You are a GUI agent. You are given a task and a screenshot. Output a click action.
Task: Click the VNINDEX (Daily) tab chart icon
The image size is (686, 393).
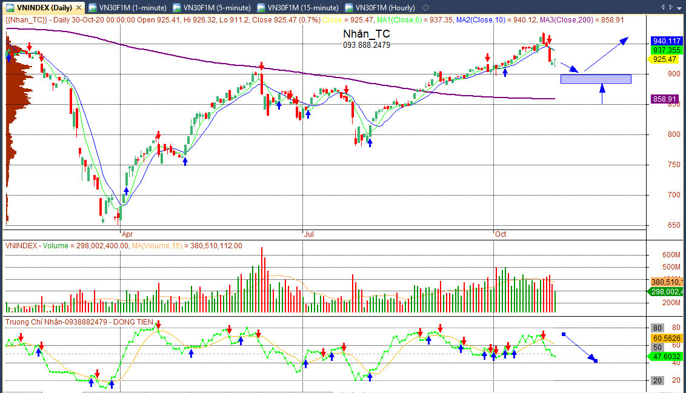tap(10, 7)
